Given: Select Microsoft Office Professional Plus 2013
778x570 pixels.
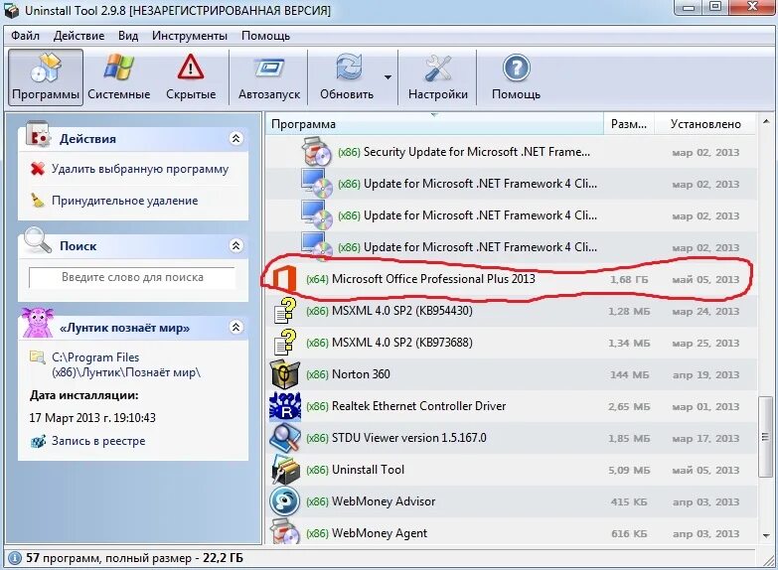Looking at the screenshot, I should click(x=511, y=279).
